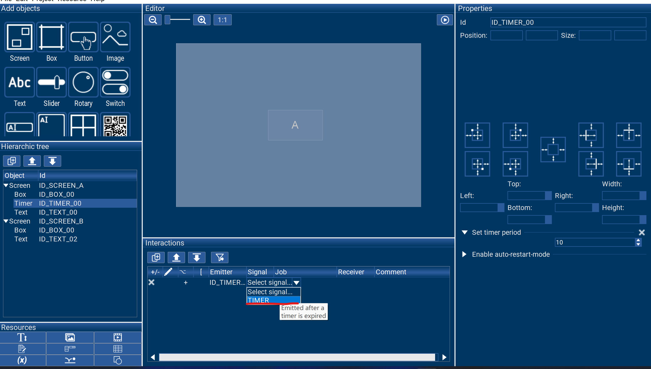Viewport: 651px width, 369px height.
Task: Click the interactions filter icon
Action: tap(219, 257)
